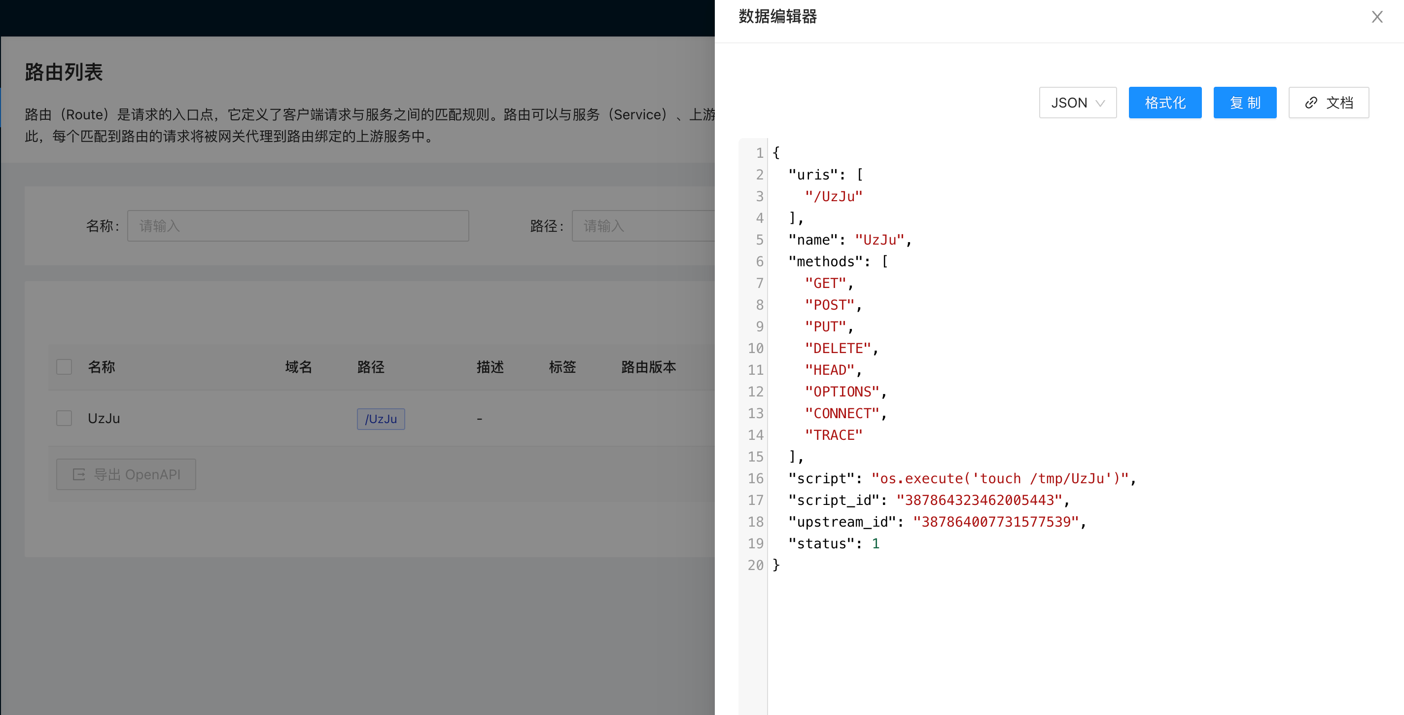This screenshot has height=715, width=1404.
Task: Click the 路由版本 column header
Action: [x=648, y=367]
